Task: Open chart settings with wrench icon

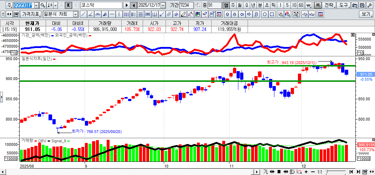Action: coord(369,5)
